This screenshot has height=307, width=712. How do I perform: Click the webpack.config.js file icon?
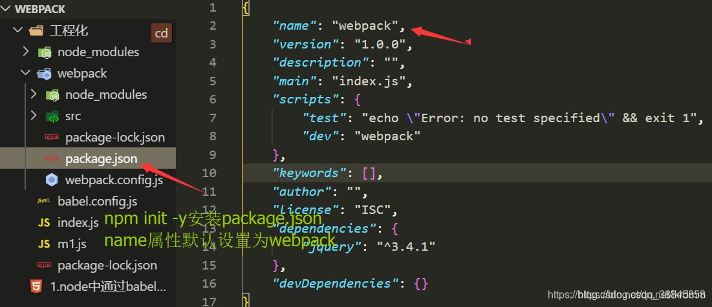click(x=52, y=180)
